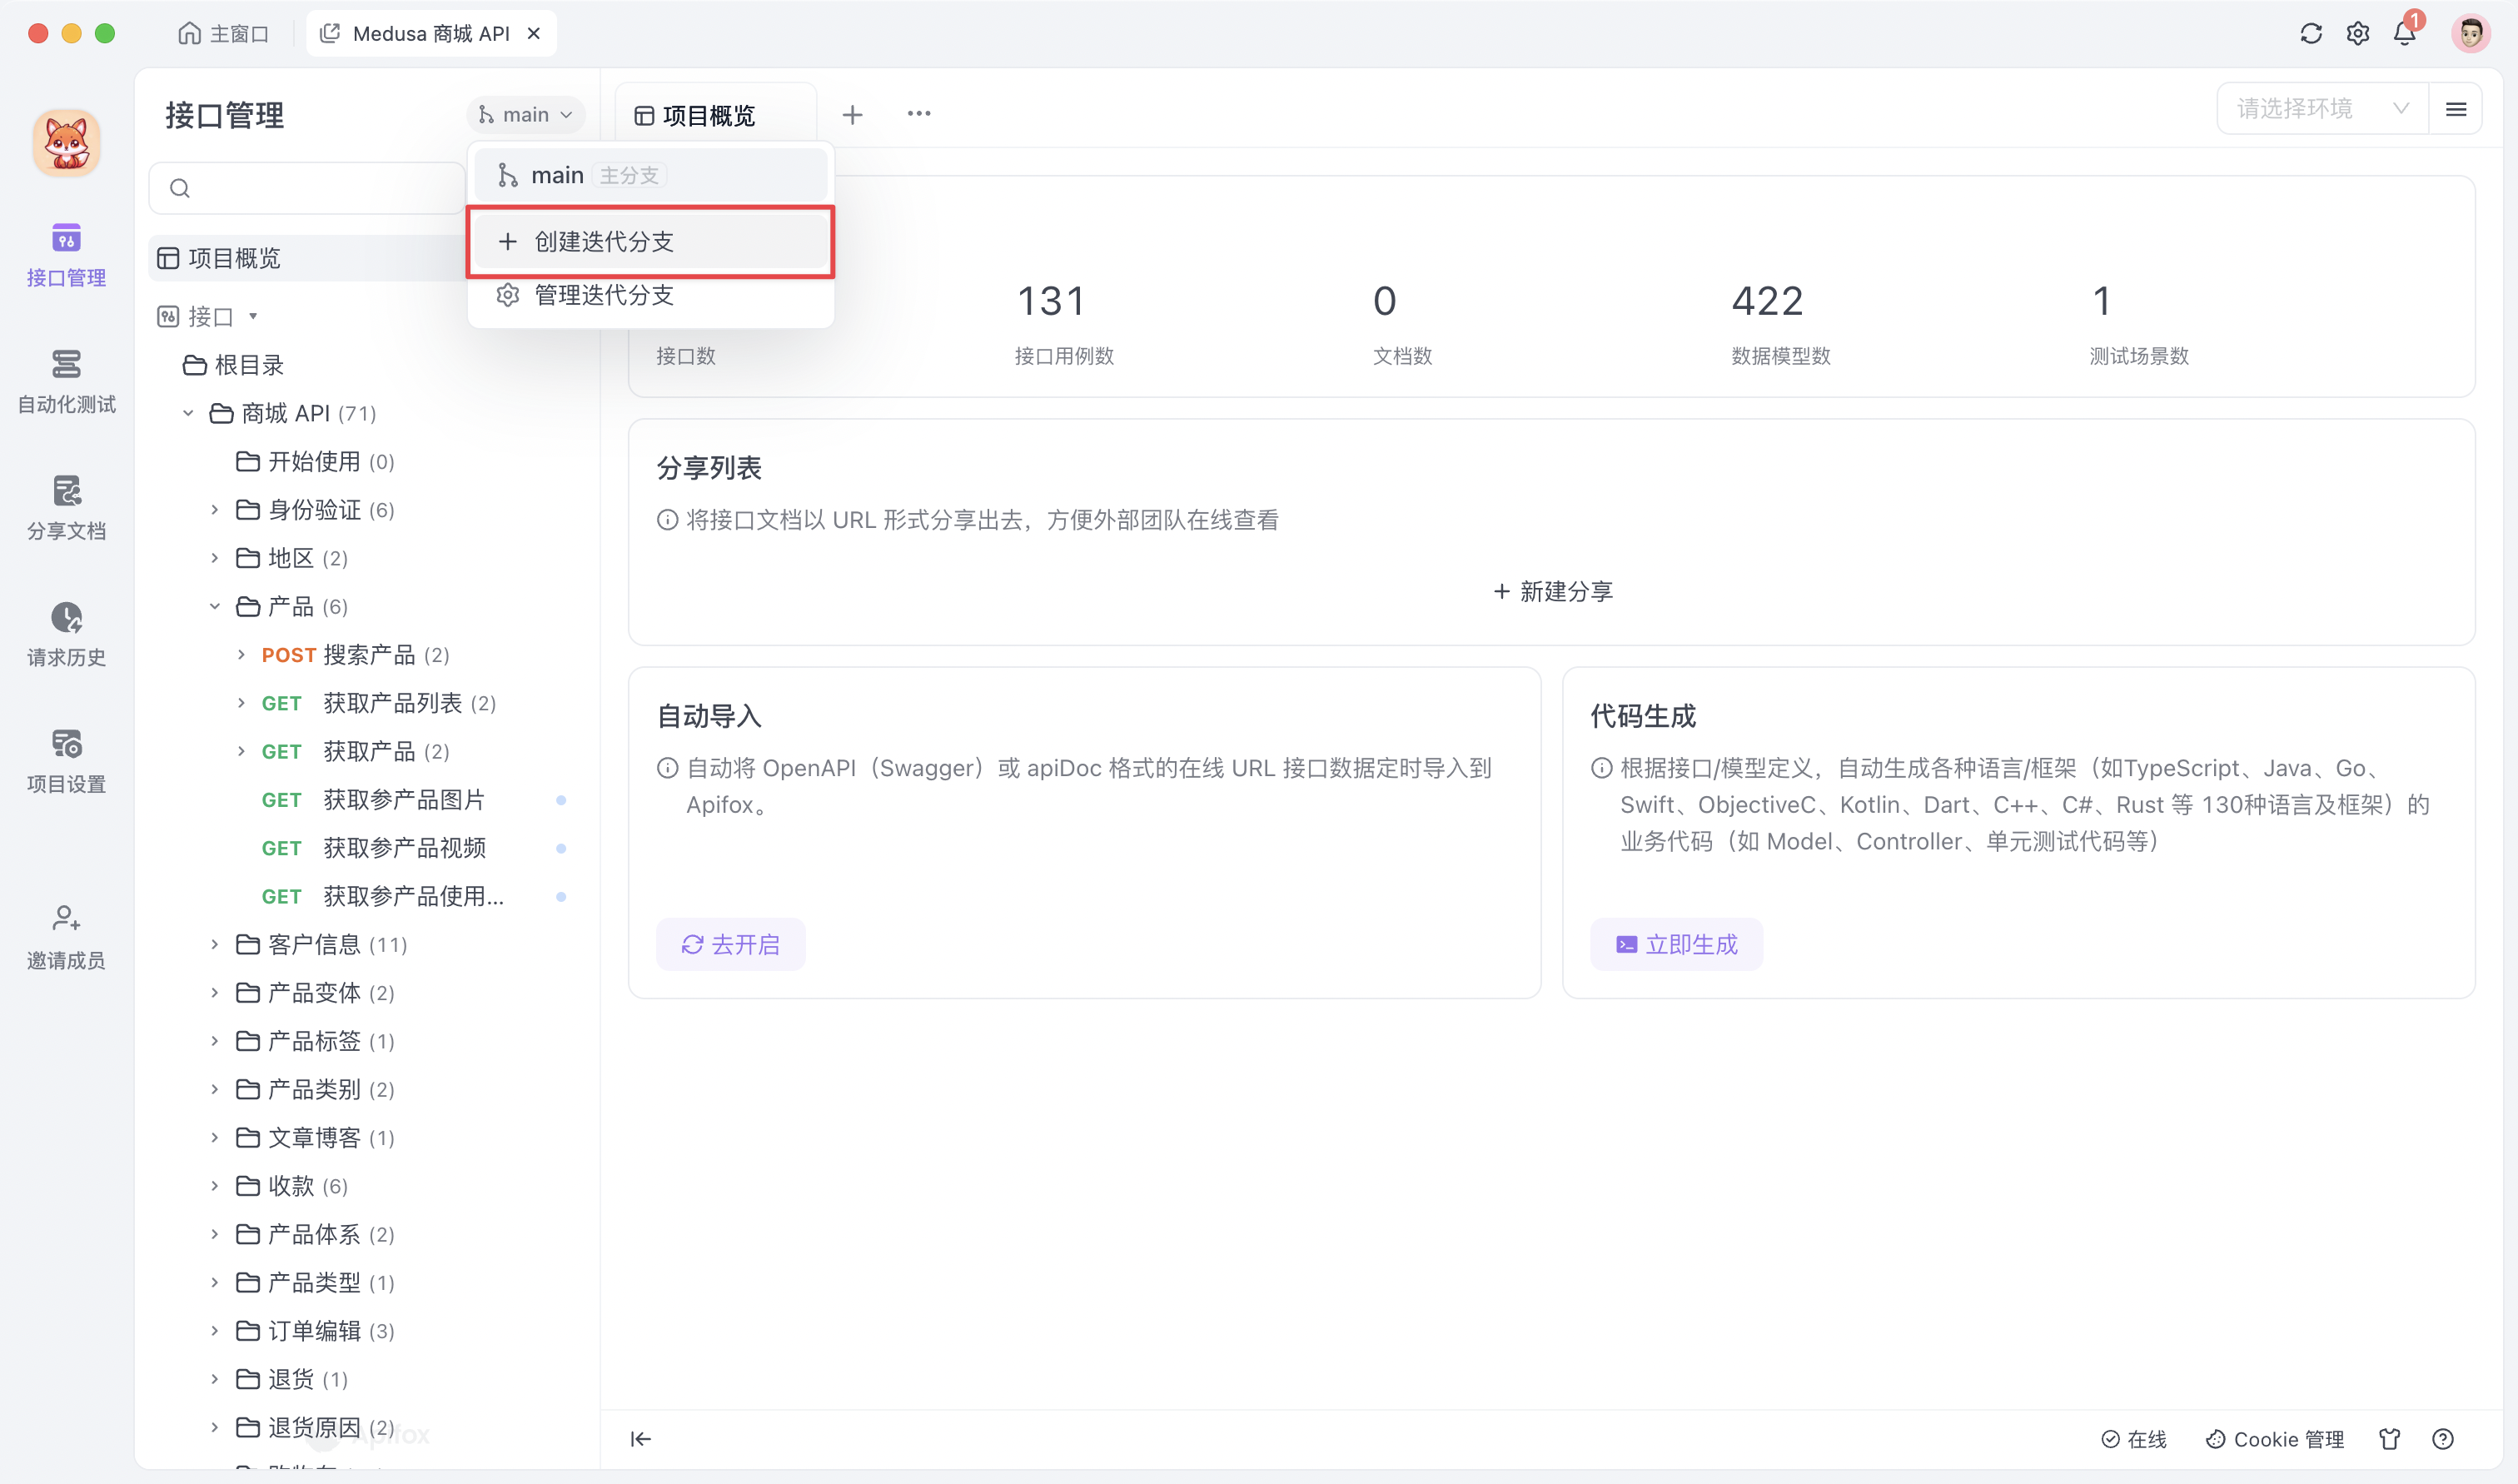Expand the 客户信息 folder
Image resolution: width=2518 pixels, height=1484 pixels.
pyautogui.click(x=213, y=944)
